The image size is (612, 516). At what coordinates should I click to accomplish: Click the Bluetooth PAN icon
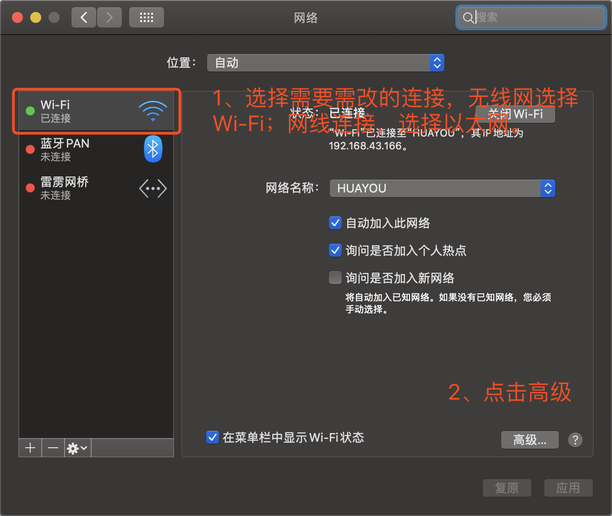coord(153,149)
